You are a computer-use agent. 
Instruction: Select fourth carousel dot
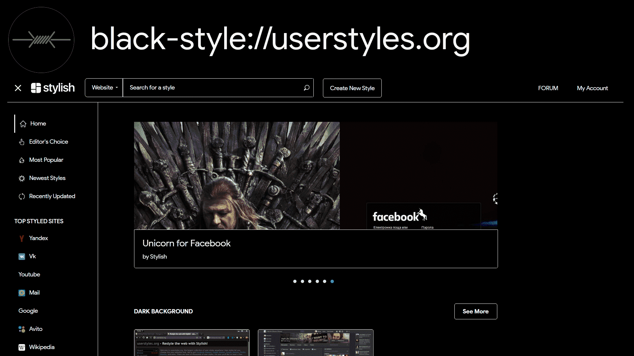[x=317, y=281]
